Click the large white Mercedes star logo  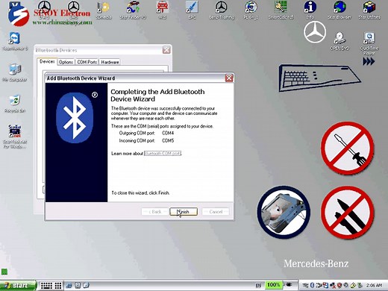[315, 32]
